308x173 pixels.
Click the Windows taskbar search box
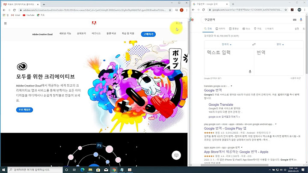(35, 170)
